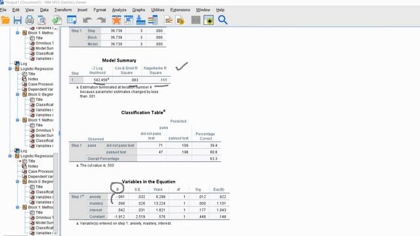The height and width of the screenshot is (236, 420).
Task: Open the Variables colored-lines toolbar icon
Action: click(x=153, y=20)
